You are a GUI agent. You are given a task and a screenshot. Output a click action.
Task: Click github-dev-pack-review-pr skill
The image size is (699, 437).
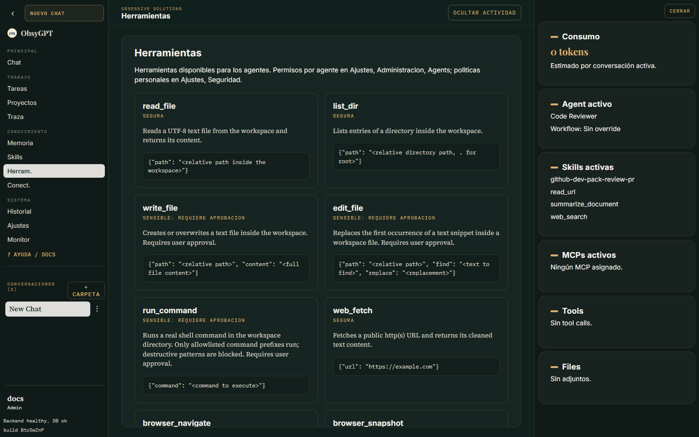(592, 179)
